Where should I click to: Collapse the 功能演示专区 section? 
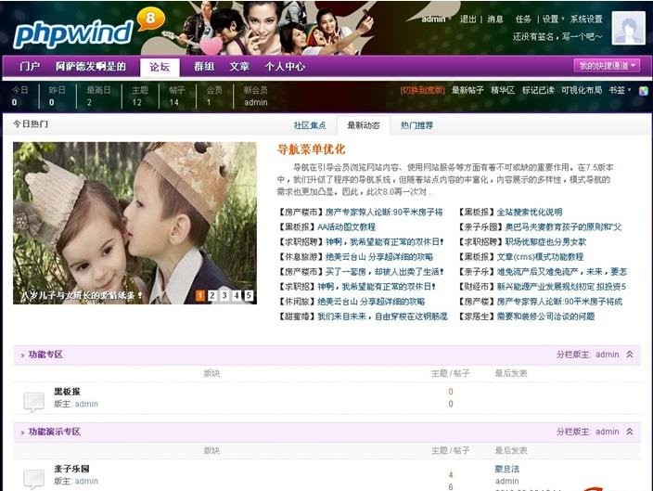(x=630, y=432)
